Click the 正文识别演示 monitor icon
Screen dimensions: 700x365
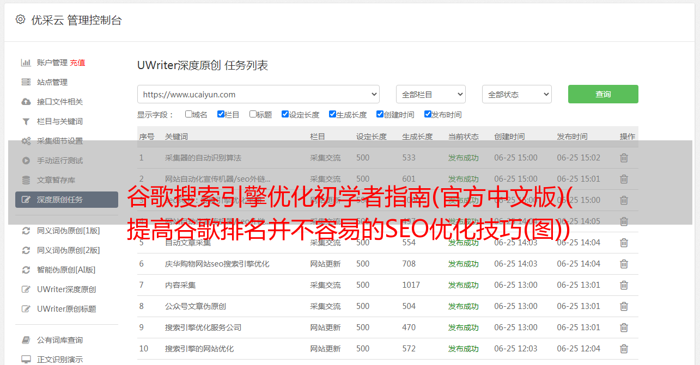26,360
